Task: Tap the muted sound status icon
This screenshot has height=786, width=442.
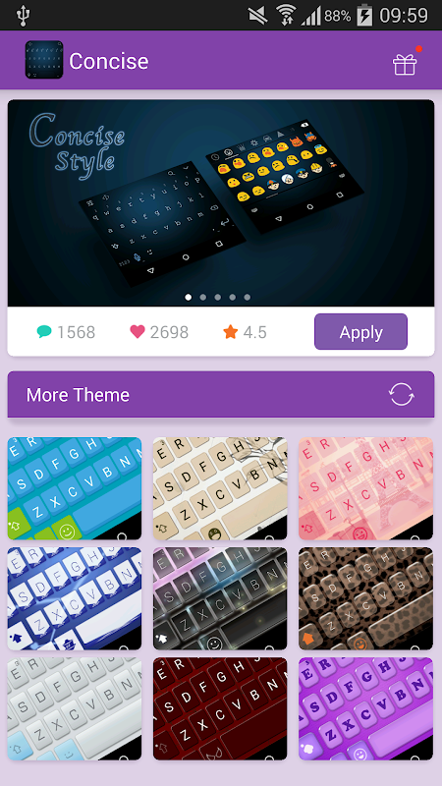Action: pos(258,16)
